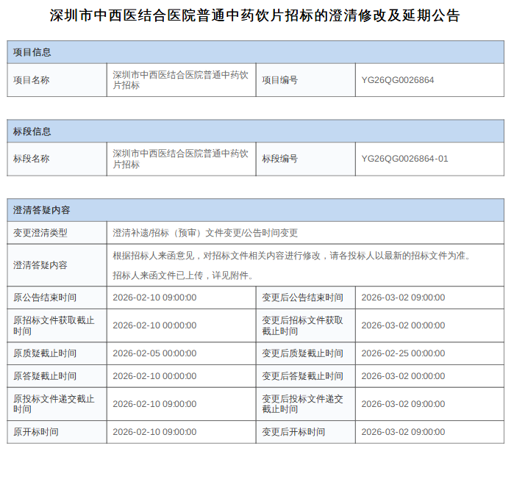Click the 变更后开标时间 label
The width and height of the screenshot is (514, 490).
[x=293, y=432]
